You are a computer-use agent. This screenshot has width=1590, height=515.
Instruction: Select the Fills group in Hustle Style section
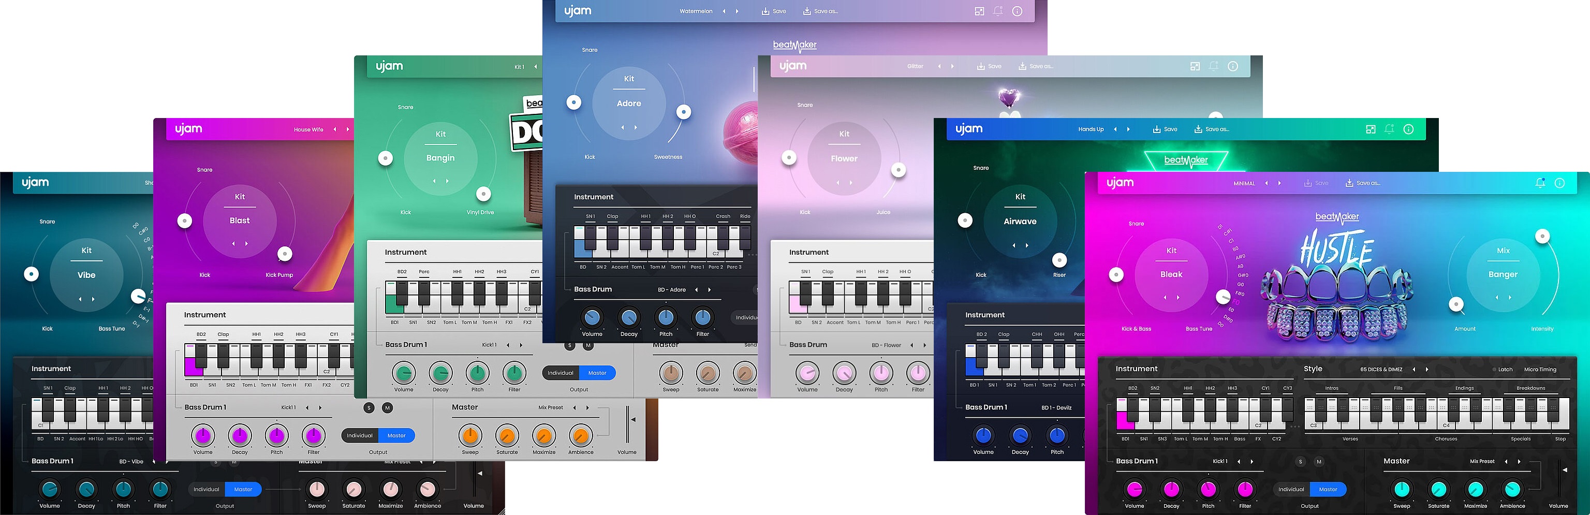[x=1398, y=388]
